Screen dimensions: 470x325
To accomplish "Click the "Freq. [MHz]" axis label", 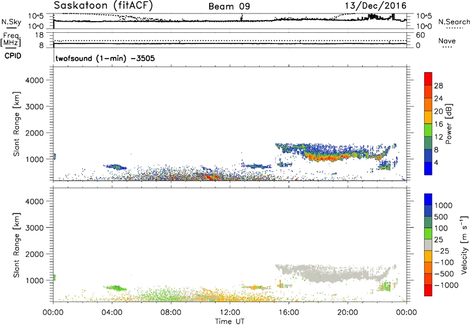I will [x=11, y=39].
